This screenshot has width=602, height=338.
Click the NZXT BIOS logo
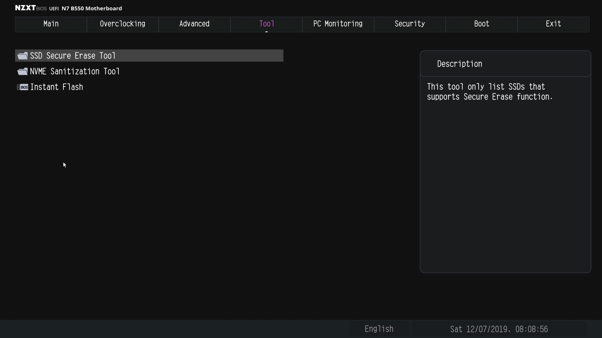click(x=31, y=8)
